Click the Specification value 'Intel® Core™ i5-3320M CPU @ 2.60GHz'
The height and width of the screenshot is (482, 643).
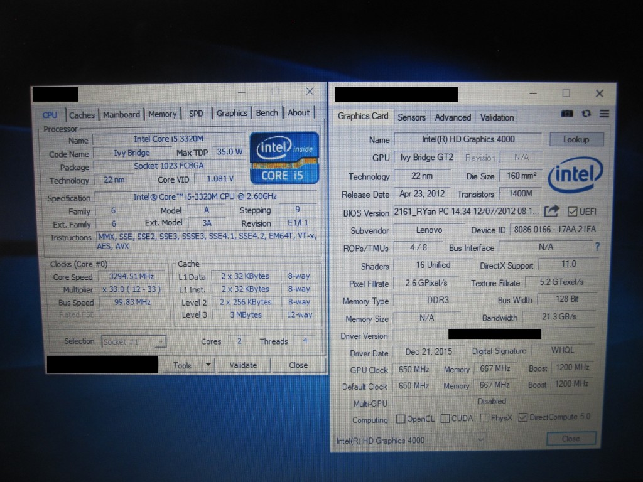tap(205, 196)
